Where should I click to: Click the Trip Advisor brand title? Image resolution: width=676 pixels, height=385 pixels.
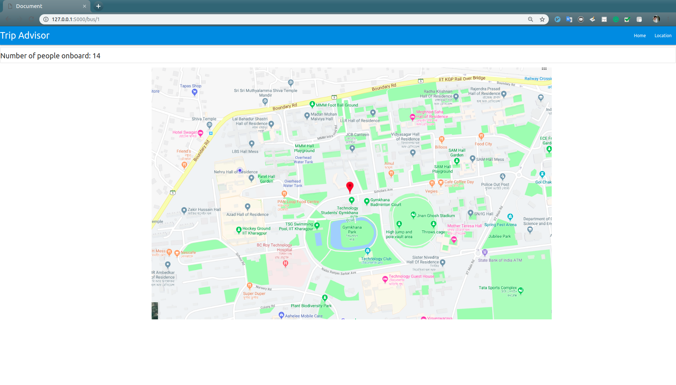[25, 35]
